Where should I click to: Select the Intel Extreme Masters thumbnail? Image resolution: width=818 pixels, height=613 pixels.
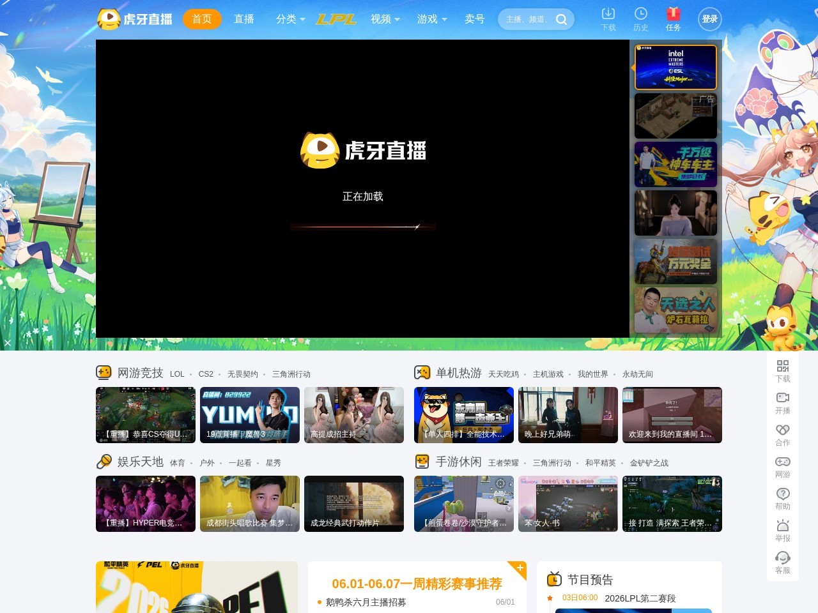[675, 67]
